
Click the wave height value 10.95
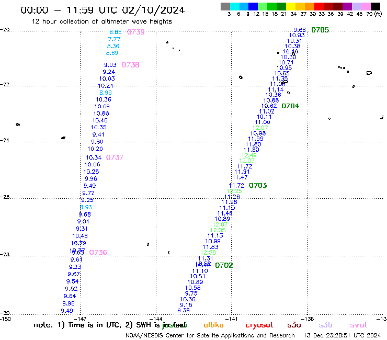(x=284, y=67)
